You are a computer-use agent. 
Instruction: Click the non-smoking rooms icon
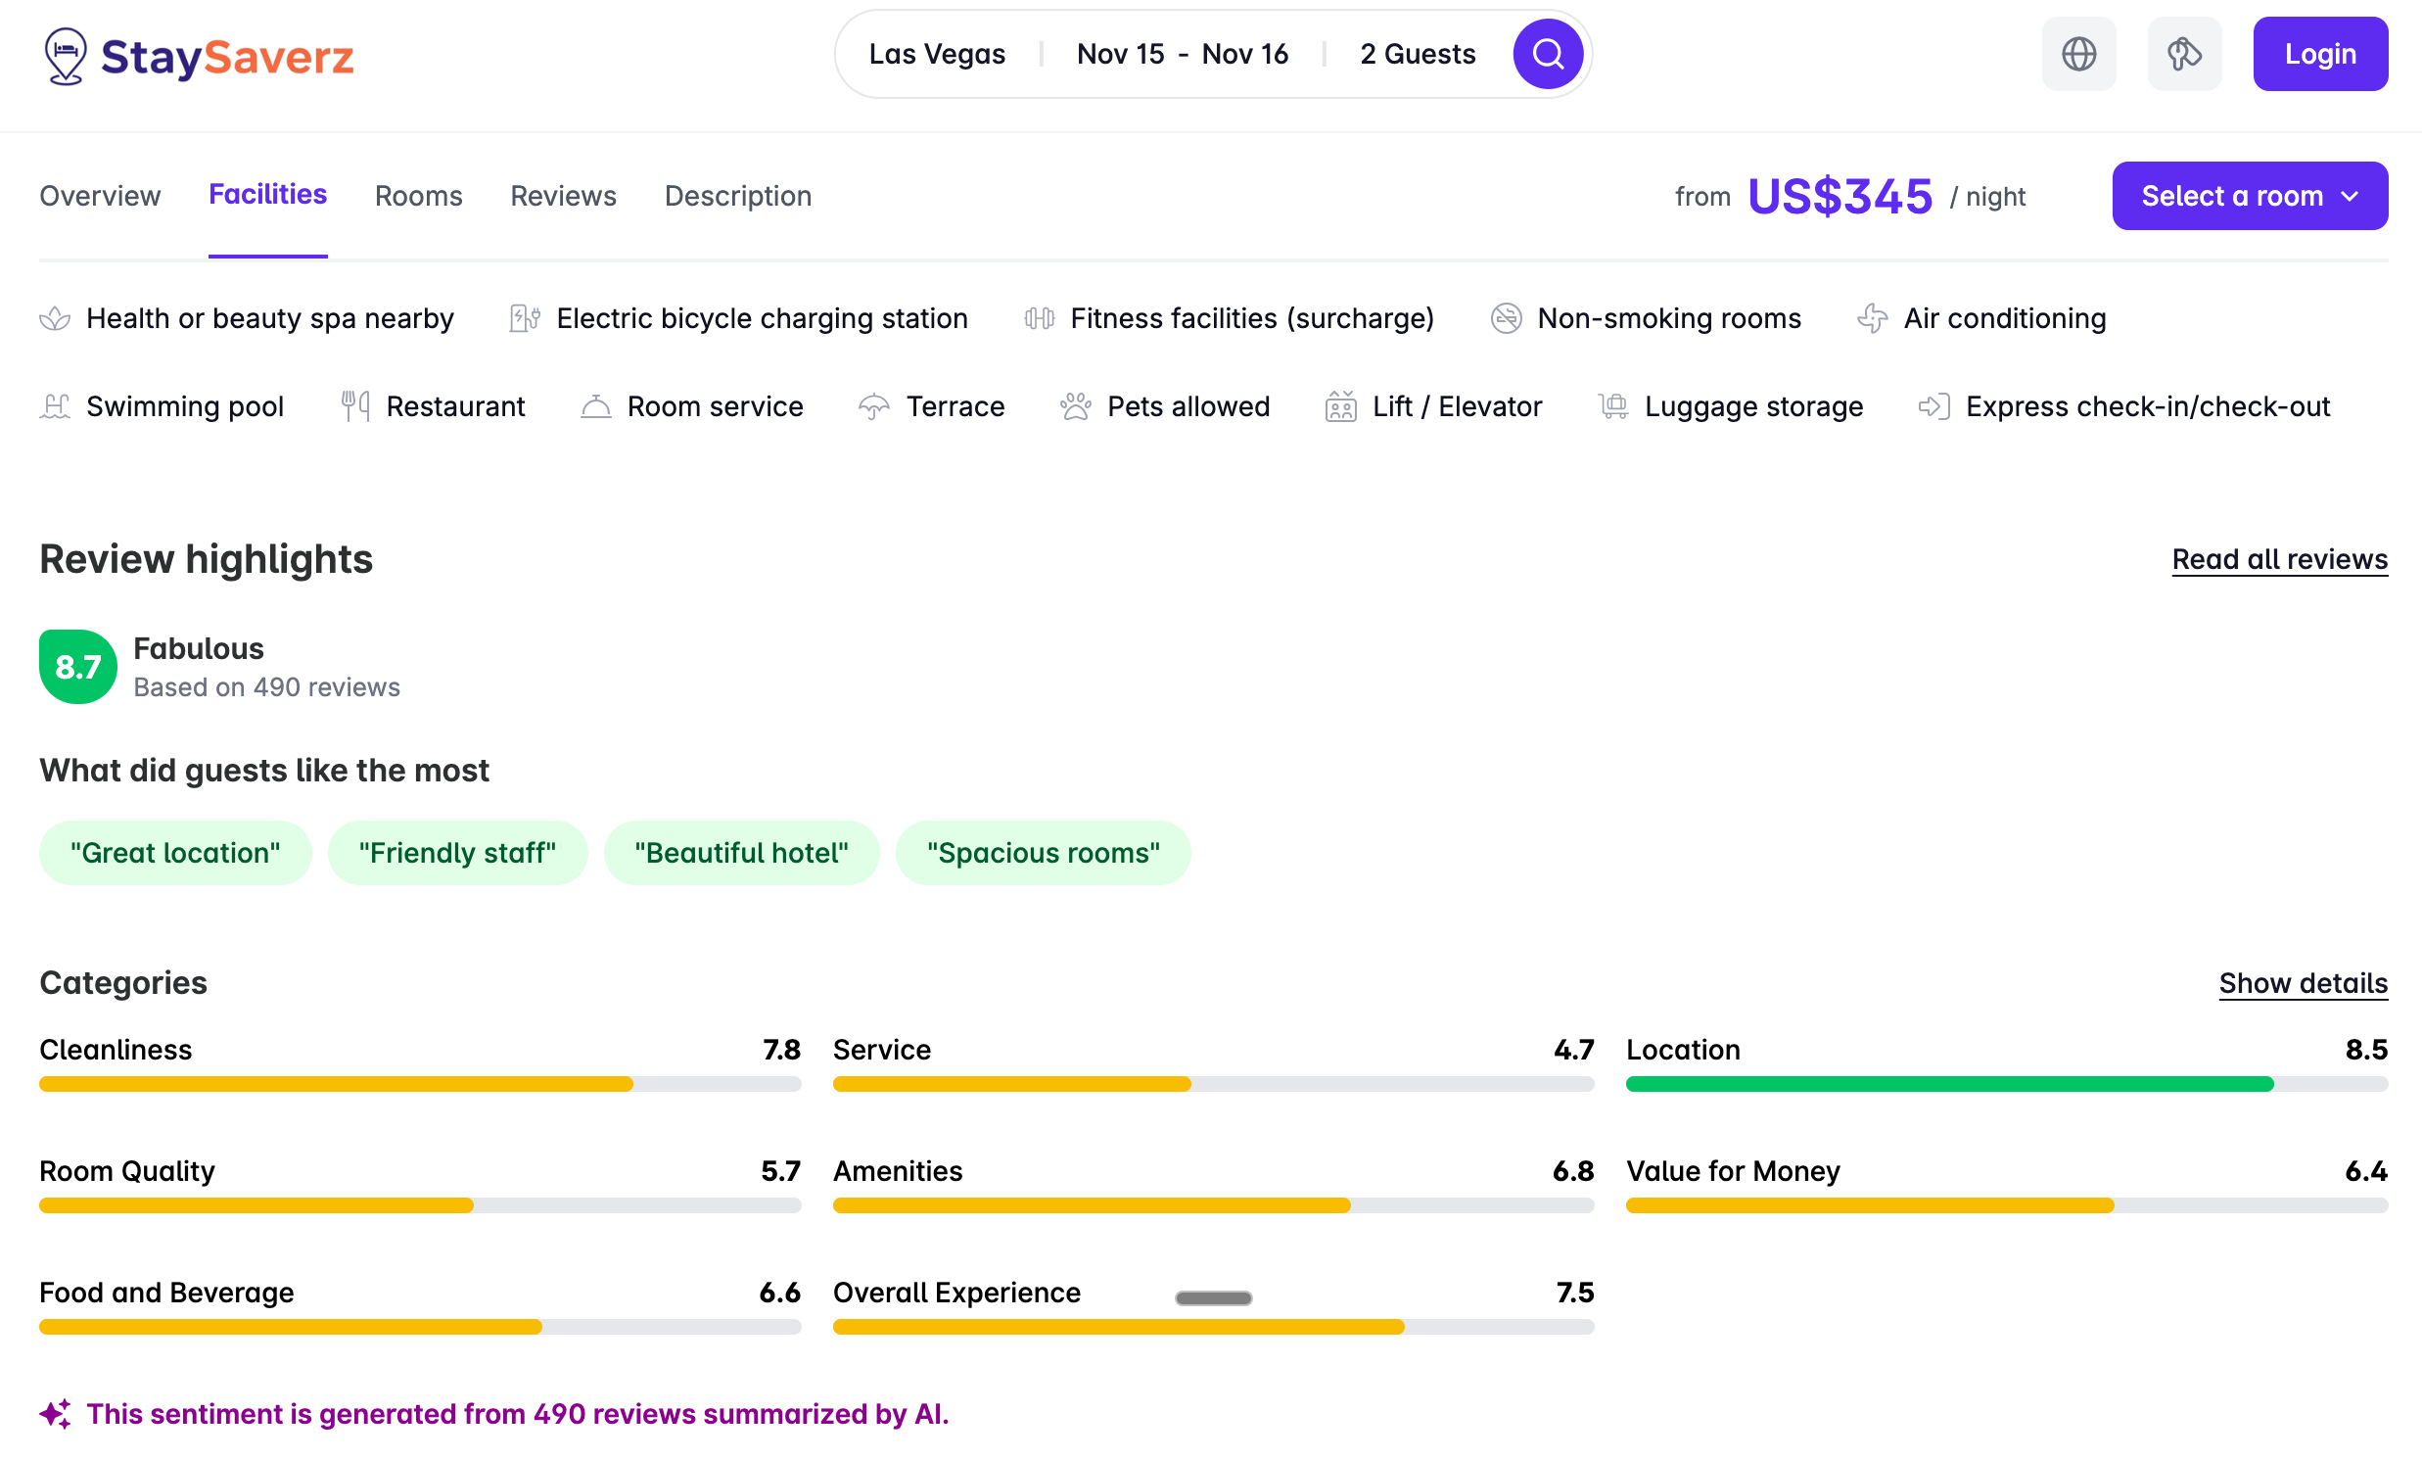click(x=1505, y=318)
